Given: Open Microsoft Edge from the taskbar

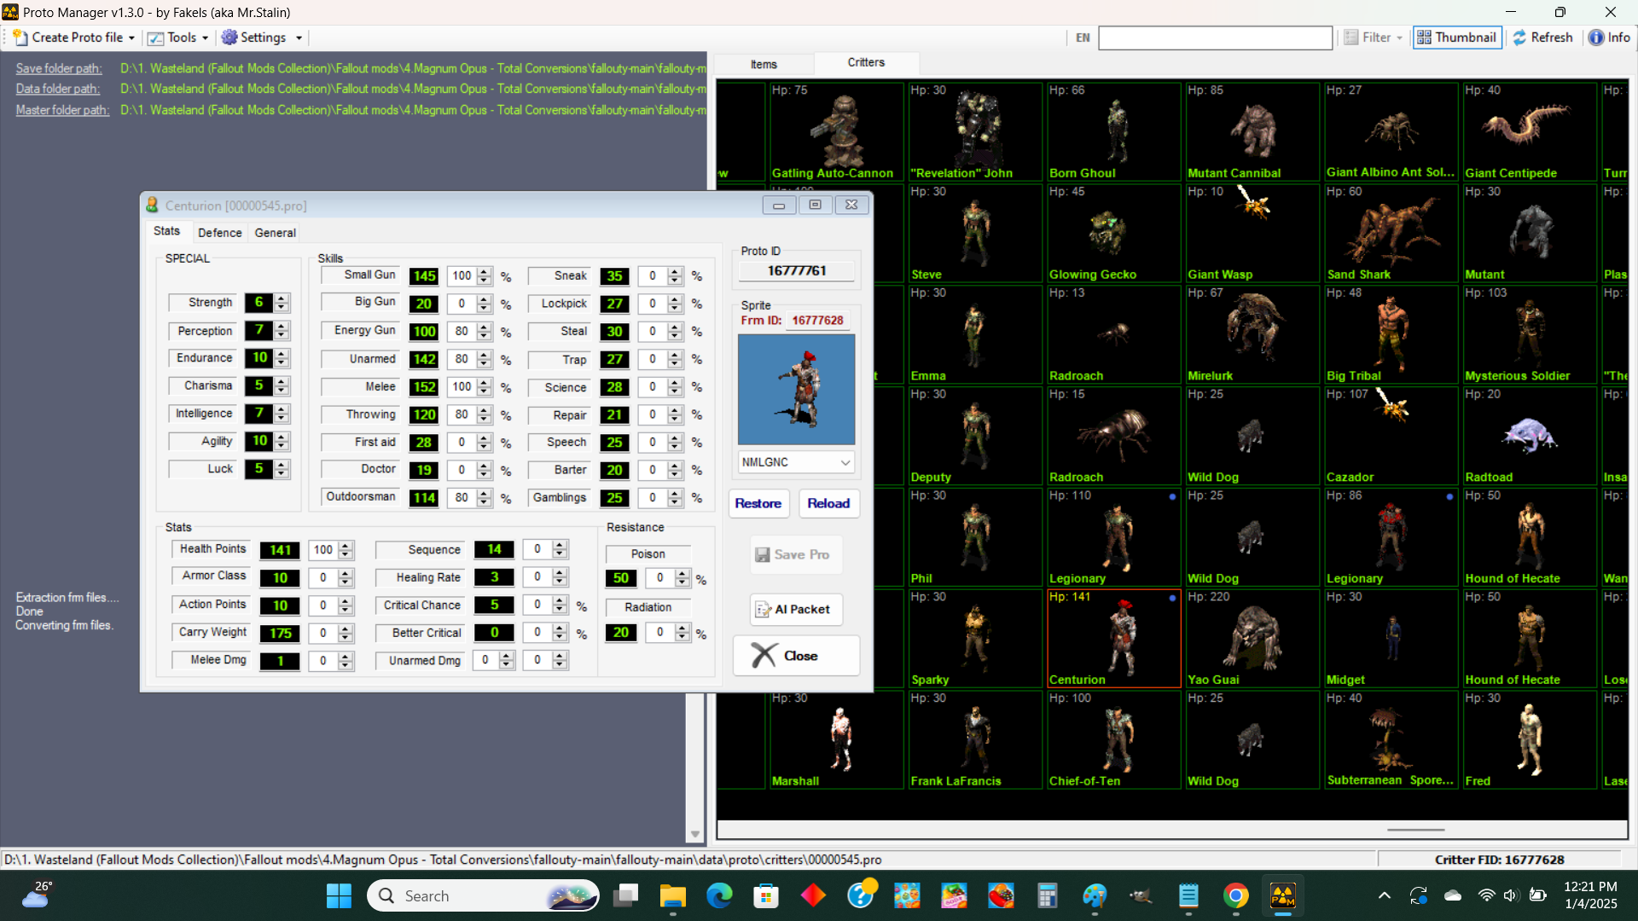Looking at the screenshot, I should 719,895.
